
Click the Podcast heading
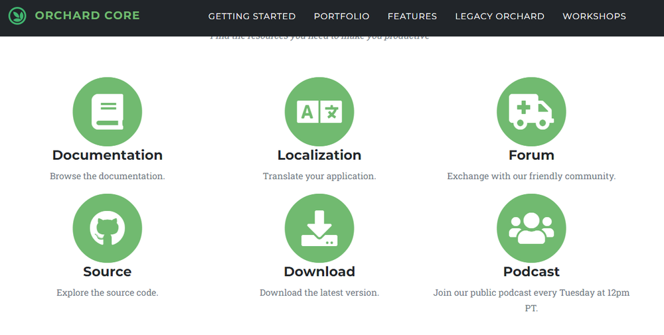click(531, 271)
